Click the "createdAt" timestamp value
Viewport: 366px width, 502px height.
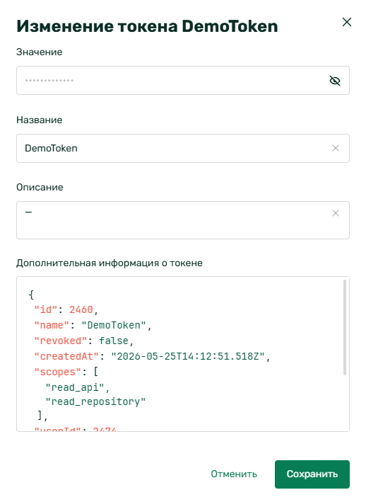(188, 356)
